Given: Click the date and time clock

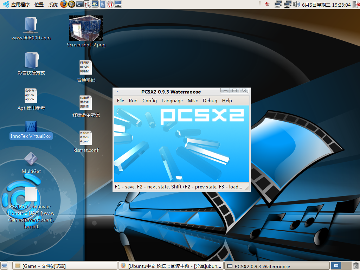Looking at the screenshot, I should pos(326,5).
